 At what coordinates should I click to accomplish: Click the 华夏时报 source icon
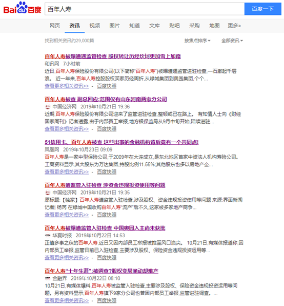48,236
